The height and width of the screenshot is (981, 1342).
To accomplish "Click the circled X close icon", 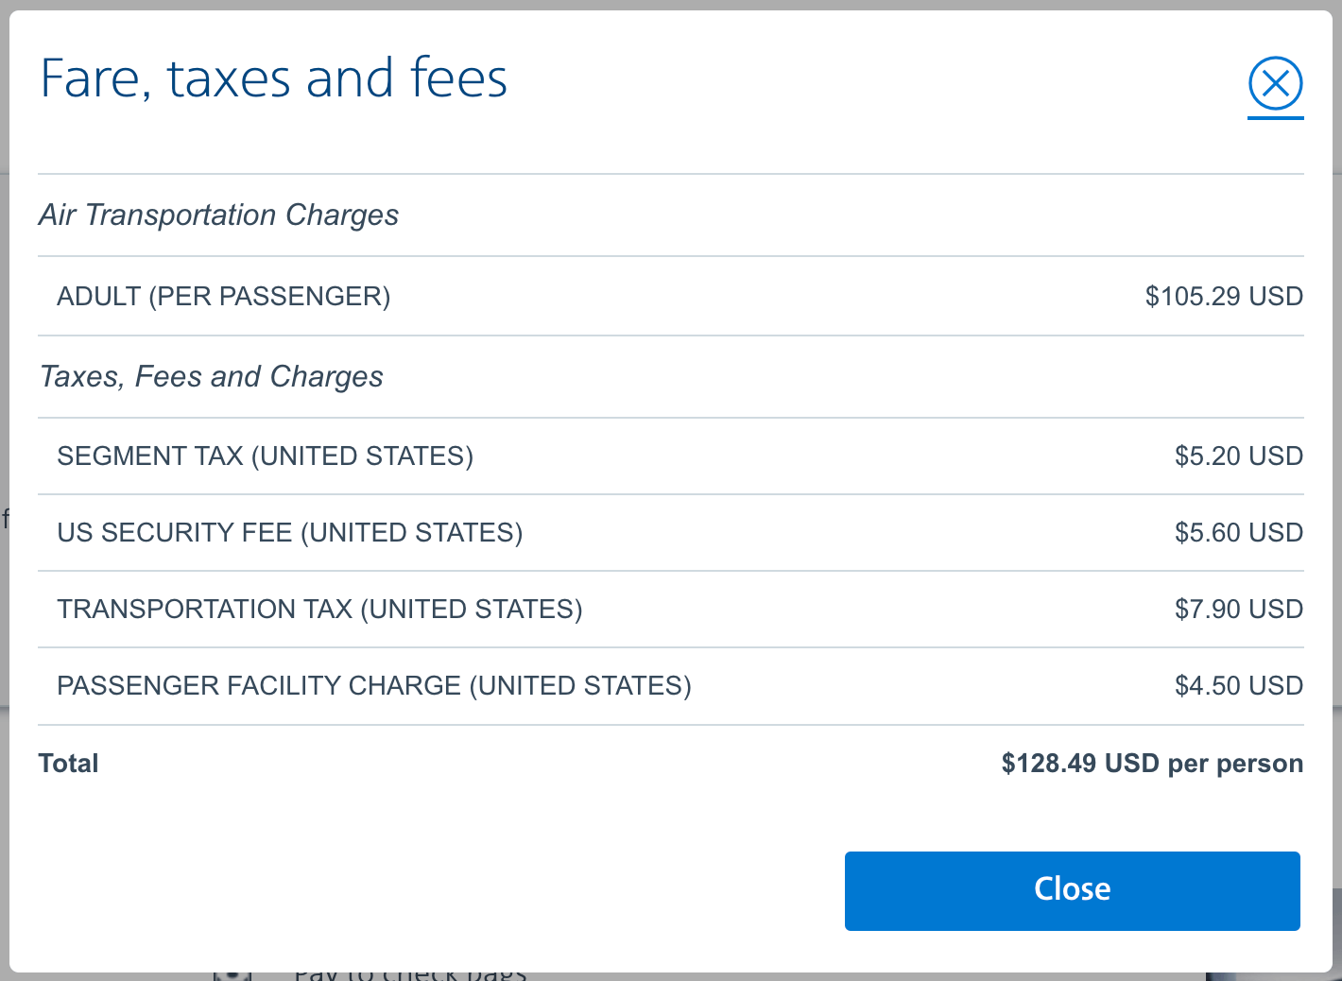I will (x=1275, y=84).
